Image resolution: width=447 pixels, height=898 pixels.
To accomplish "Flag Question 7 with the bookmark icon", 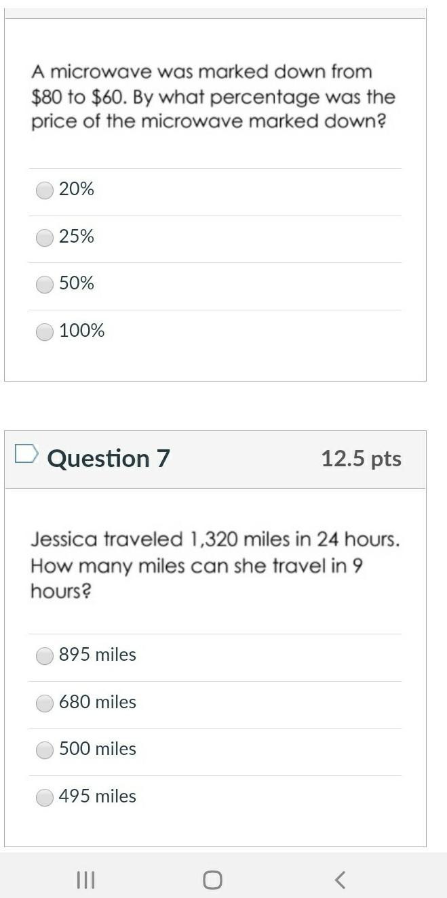I will click(x=26, y=453).
